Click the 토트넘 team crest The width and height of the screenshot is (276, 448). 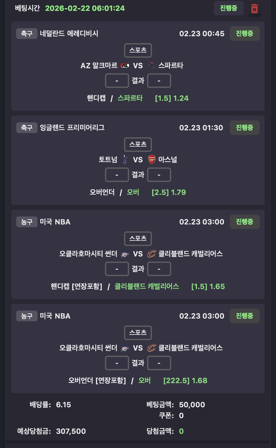[125, 160]
